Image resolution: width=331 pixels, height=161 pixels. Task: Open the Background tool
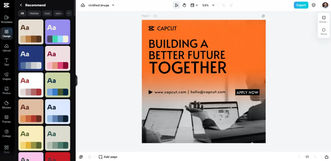click(324, 19)
